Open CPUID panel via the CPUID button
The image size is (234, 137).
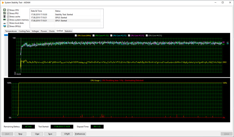[x=67, y=134]
